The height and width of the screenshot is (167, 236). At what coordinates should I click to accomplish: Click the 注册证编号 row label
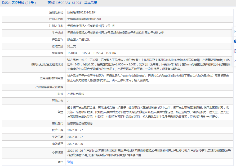click(x=56, y=12)
